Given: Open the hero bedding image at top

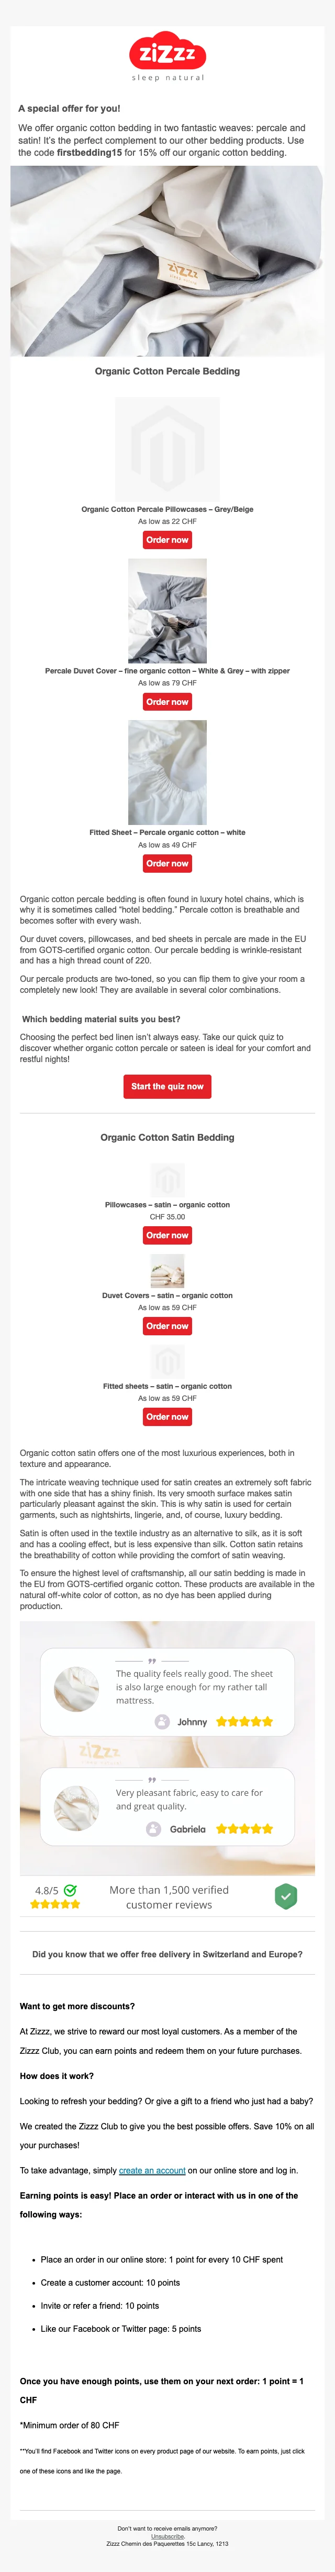Looking at the screenshot, I should pos(167,261).
